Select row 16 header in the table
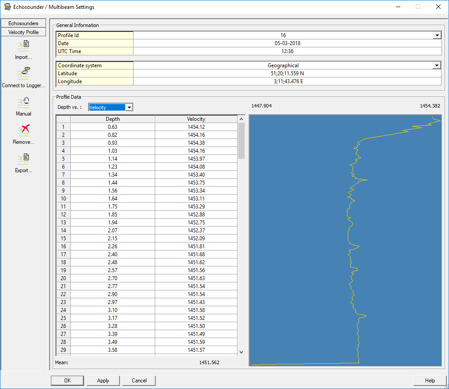Screen dimensions: 449x389 tap(63, 246)
